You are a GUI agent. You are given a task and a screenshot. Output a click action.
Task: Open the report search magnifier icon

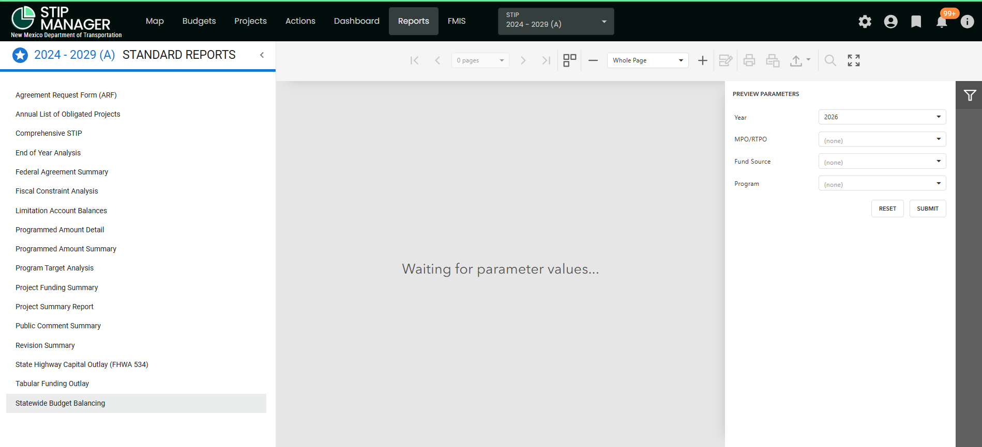(830, 60)
